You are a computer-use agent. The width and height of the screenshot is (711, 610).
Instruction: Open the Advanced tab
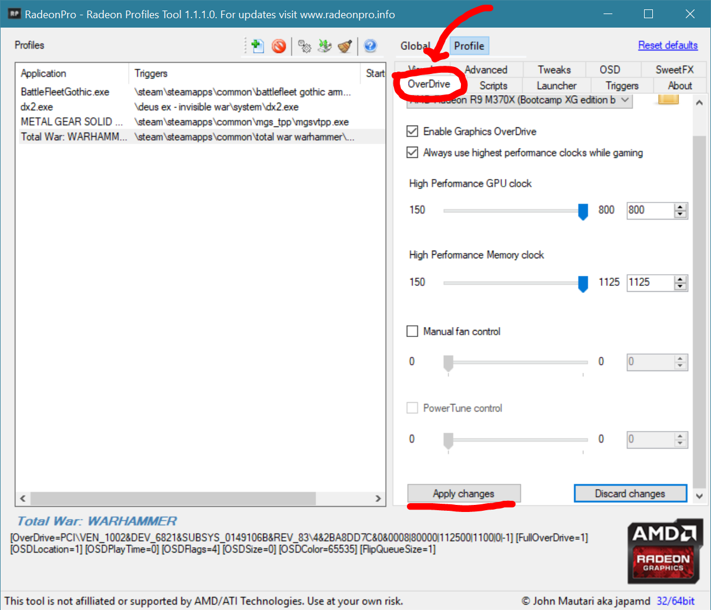[x=486, y=70]
